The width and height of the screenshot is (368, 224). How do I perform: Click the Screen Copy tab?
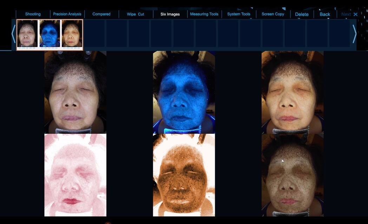(273, 14)
